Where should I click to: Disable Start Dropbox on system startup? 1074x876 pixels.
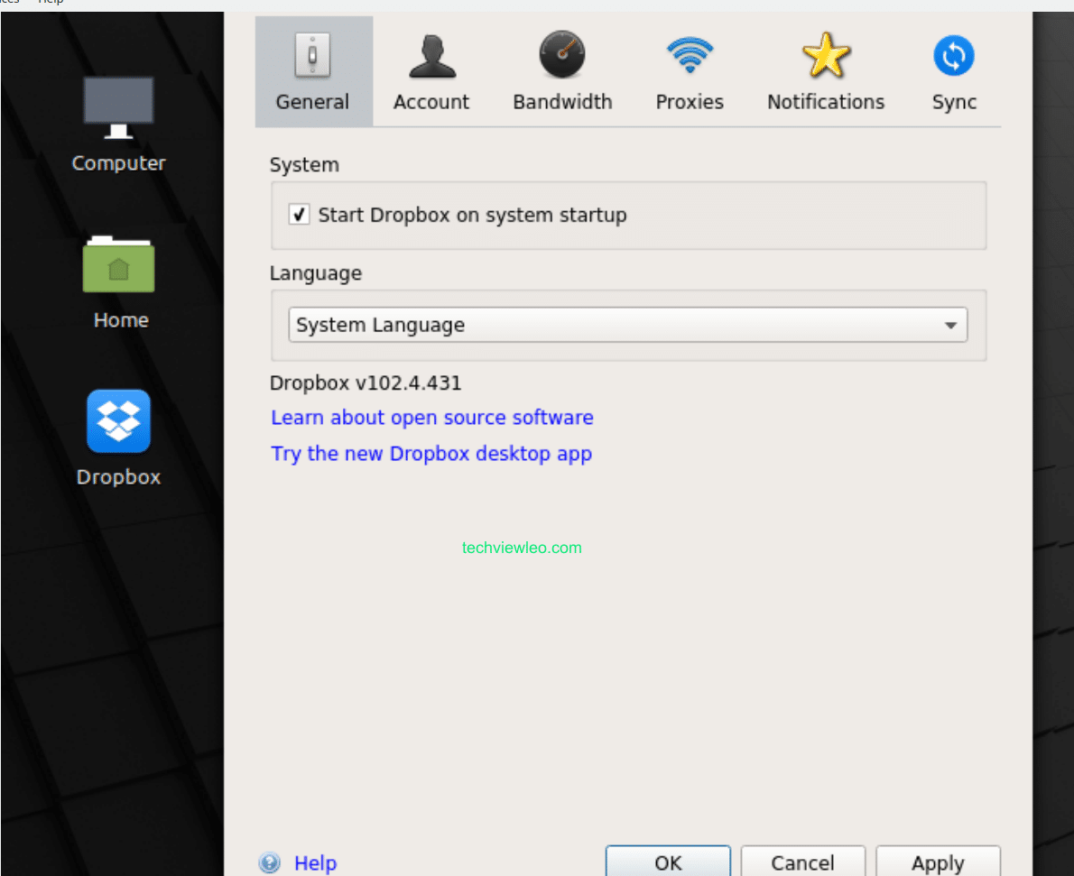pos(299,214)
